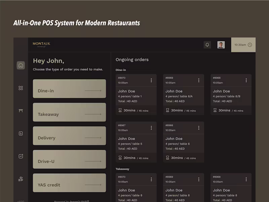Click 'Choose the type of order' subtitle
This screenshot has height=202, width=269.
coord(68,69)
